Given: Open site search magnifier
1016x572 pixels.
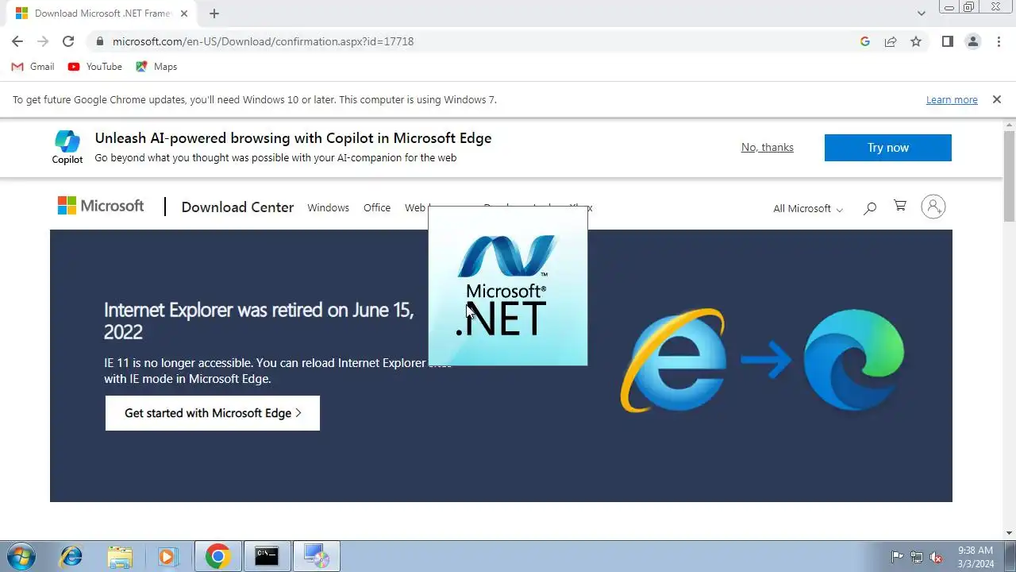Looking at the screenshot, I should coord(870,208).
